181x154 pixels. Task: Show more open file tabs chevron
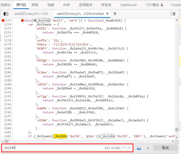(115, 14)
